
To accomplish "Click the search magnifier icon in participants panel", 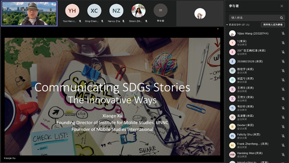I will 281,18.
